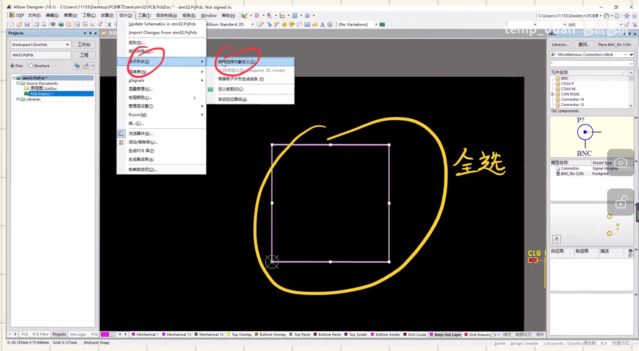Click Update Schematics in stm32.PrjPcb
The image size is (639, 351).
[162, 24]
